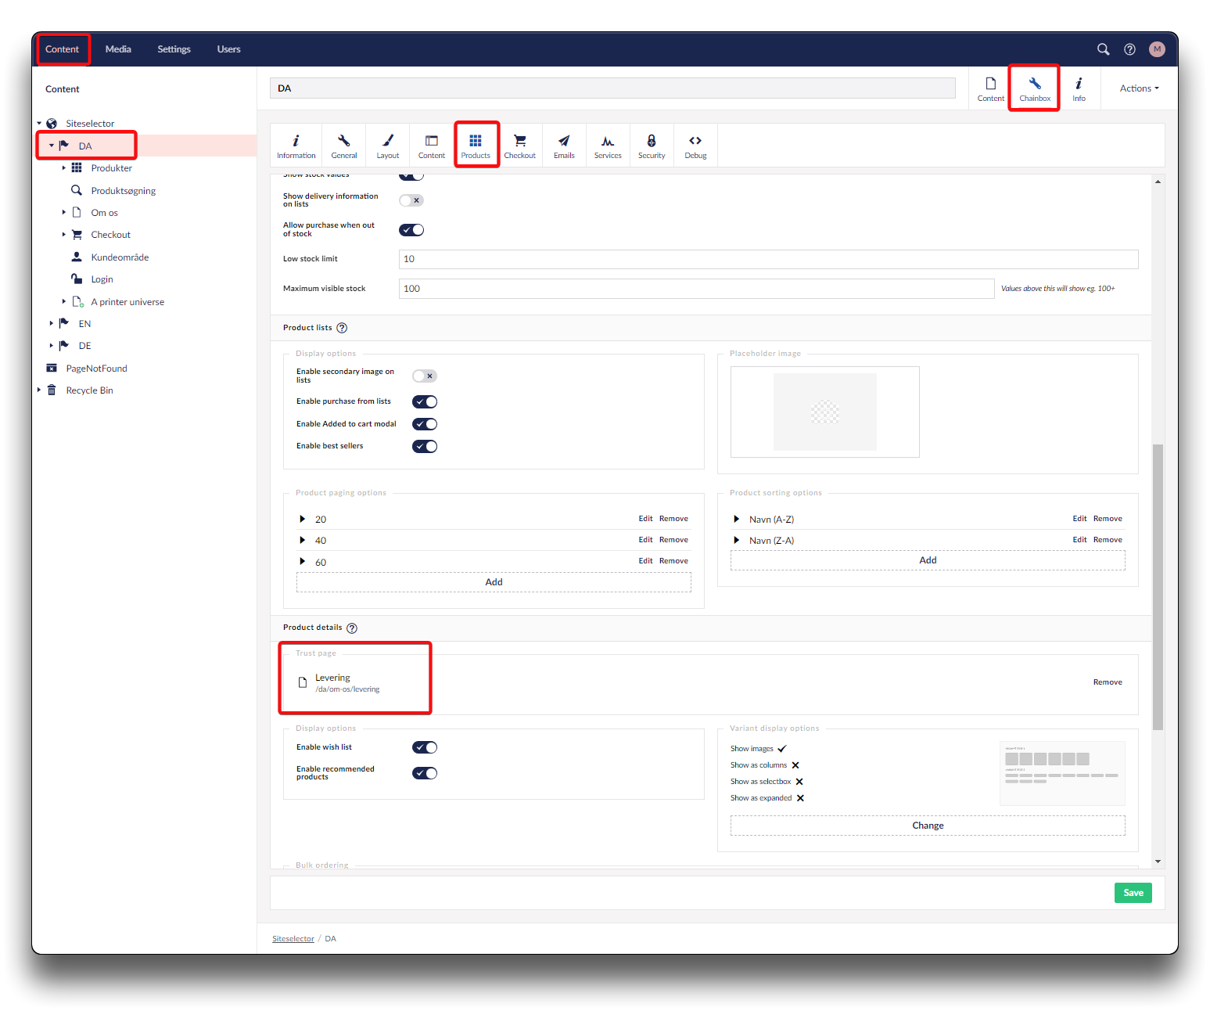Click the help question mark icon
The height and width of the screenshot is (1011, 1210).
point(1129,49)
